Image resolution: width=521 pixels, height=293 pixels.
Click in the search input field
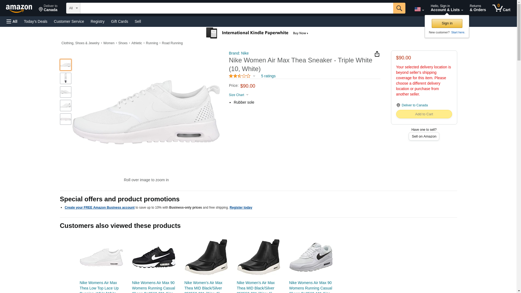(x=236, y=8)
